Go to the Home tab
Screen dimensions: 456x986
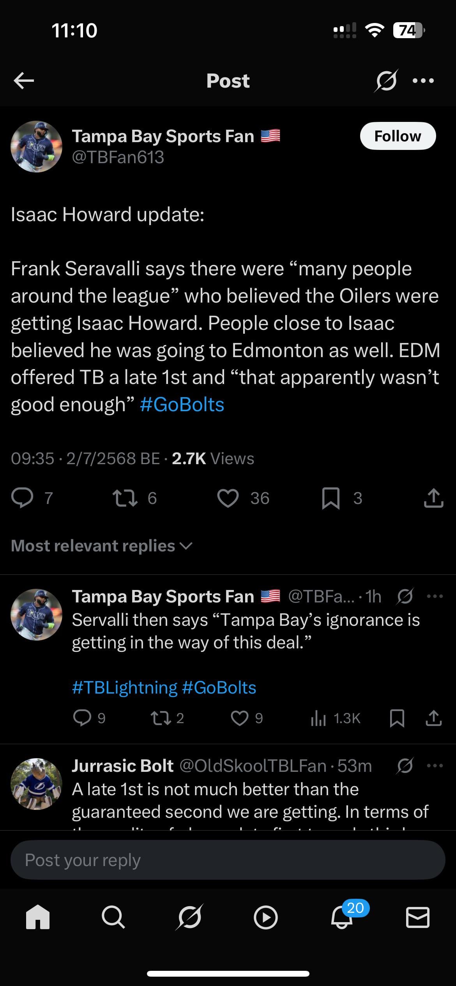(x=37, y=918)
